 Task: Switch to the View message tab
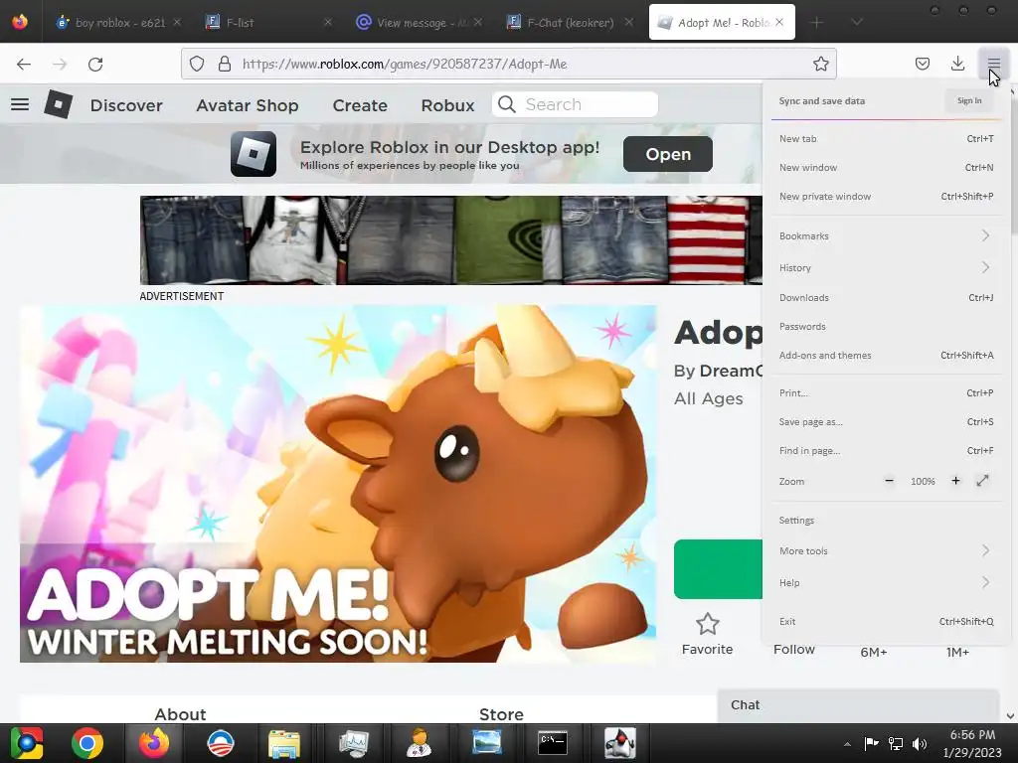point(419,22)
